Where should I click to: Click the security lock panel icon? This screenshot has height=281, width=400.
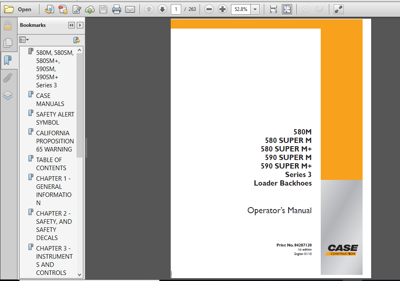coord(8,26)
